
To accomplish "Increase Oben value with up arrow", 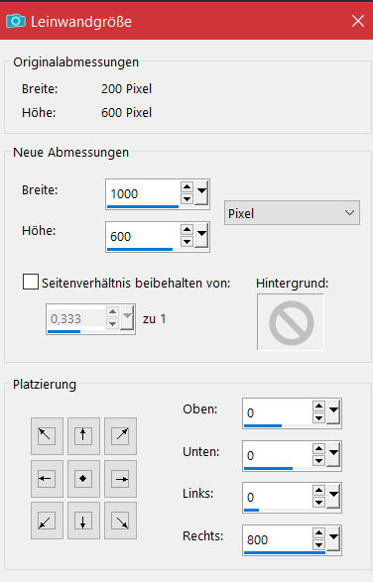I will click(318, 406).
